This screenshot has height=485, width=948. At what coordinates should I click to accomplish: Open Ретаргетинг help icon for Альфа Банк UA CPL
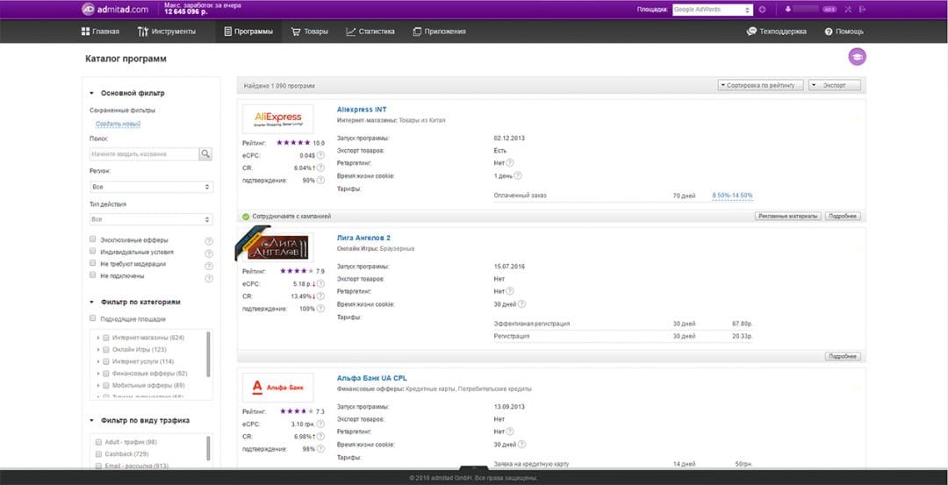(510, 432)
